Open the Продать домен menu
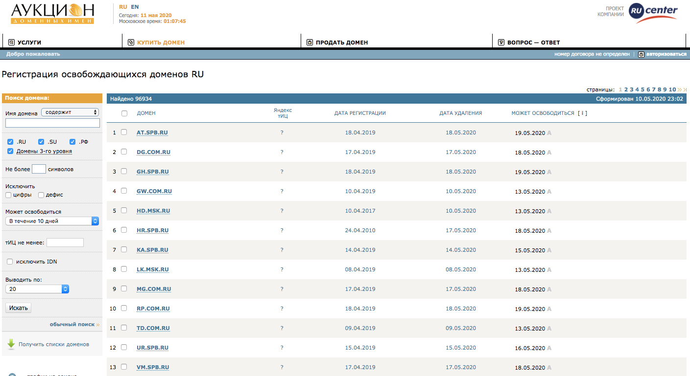The image size is (690, 376). coord(341,43)
